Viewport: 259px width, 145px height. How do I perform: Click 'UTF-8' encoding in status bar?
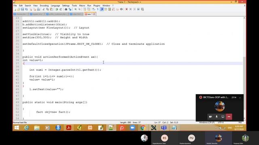click(x=221, y=122)
